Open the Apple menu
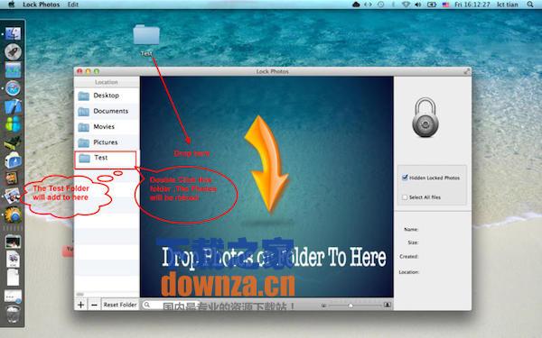This screenshot has height=338, width=542. coord(12,5)
